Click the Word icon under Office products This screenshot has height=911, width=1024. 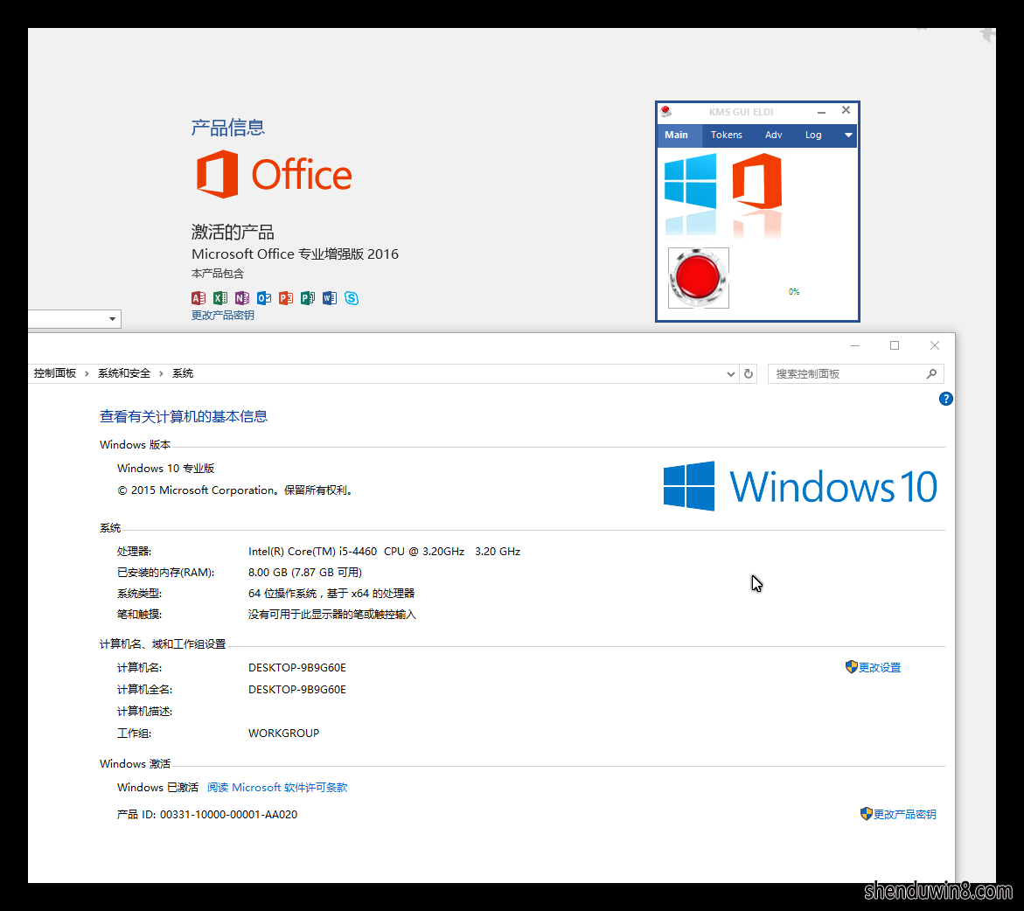(x=330, y=298)
